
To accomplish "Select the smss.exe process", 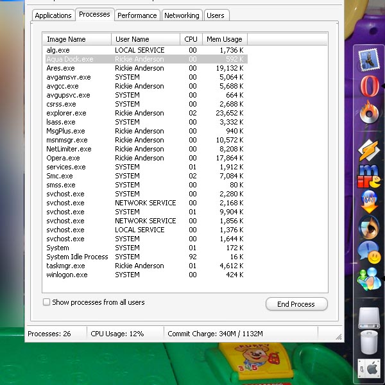I will pyautogui.click(x=146, y=185).
